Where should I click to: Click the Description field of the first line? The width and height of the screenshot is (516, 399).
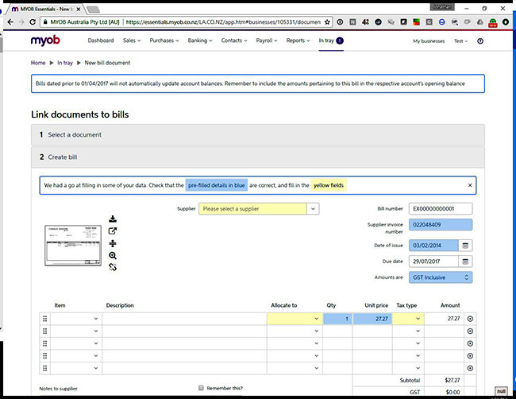[184, 319]
